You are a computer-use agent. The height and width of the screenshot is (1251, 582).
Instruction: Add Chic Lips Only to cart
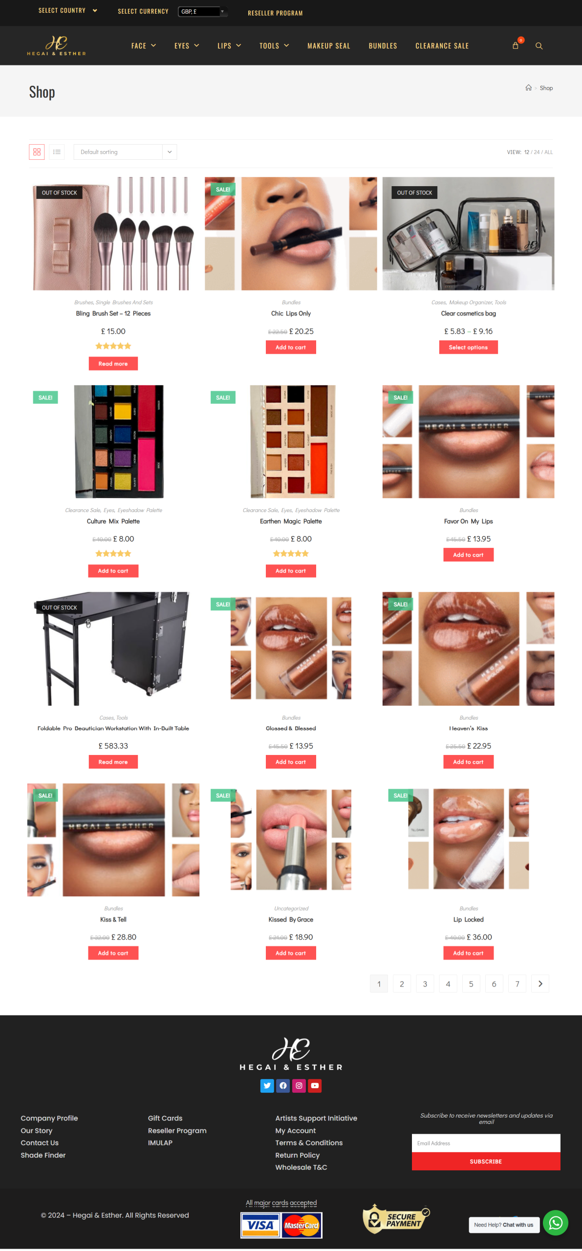[x=291, y=347]
